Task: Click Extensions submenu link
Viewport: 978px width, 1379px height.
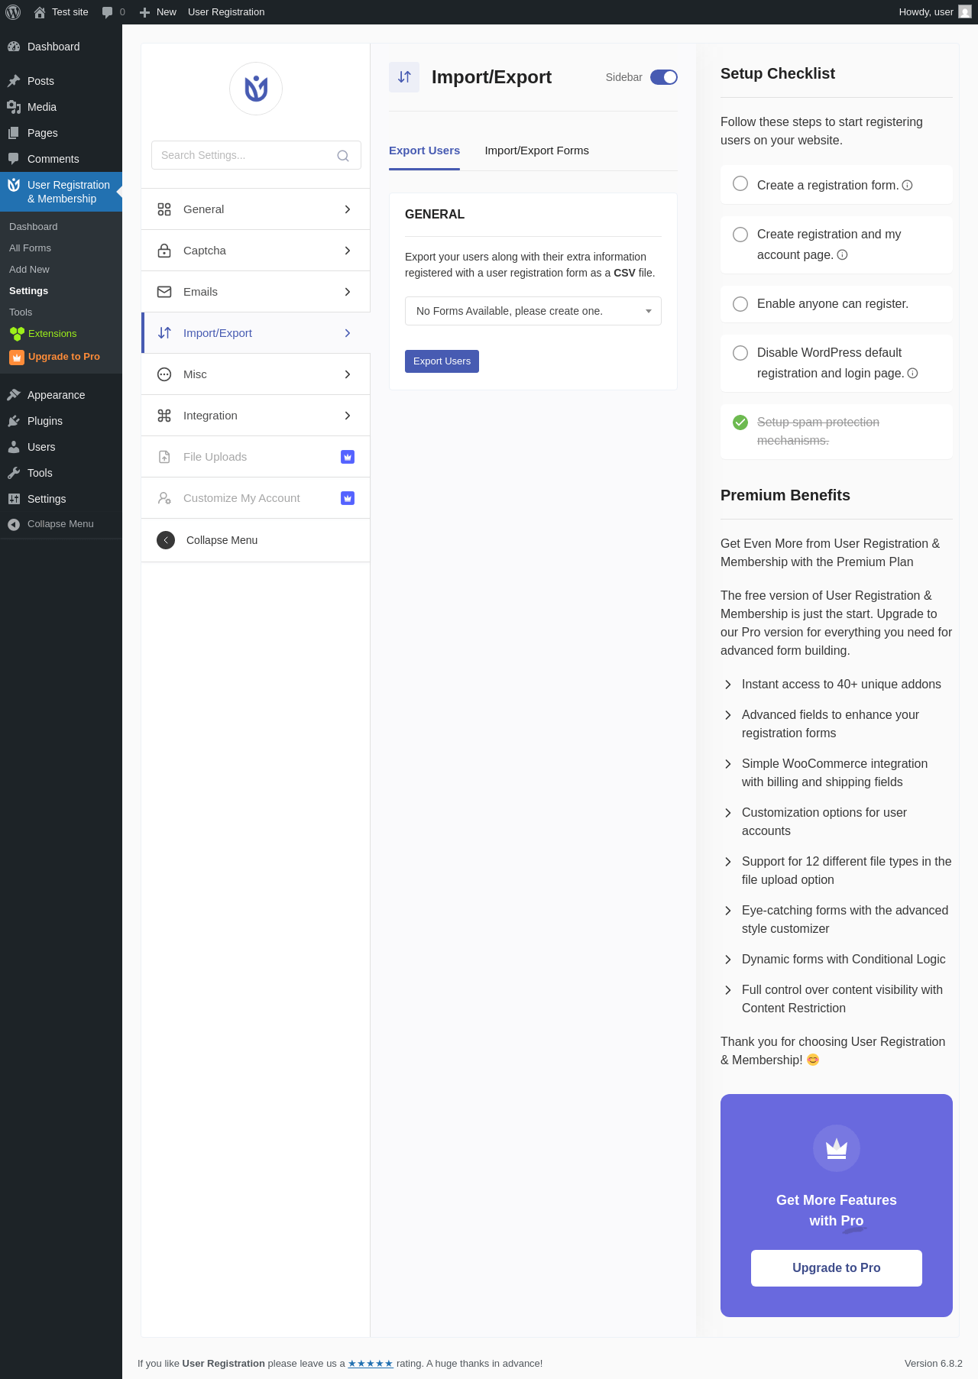Action: [52, 334]
